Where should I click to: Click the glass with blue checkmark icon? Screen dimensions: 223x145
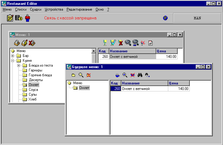coord(113,43)
